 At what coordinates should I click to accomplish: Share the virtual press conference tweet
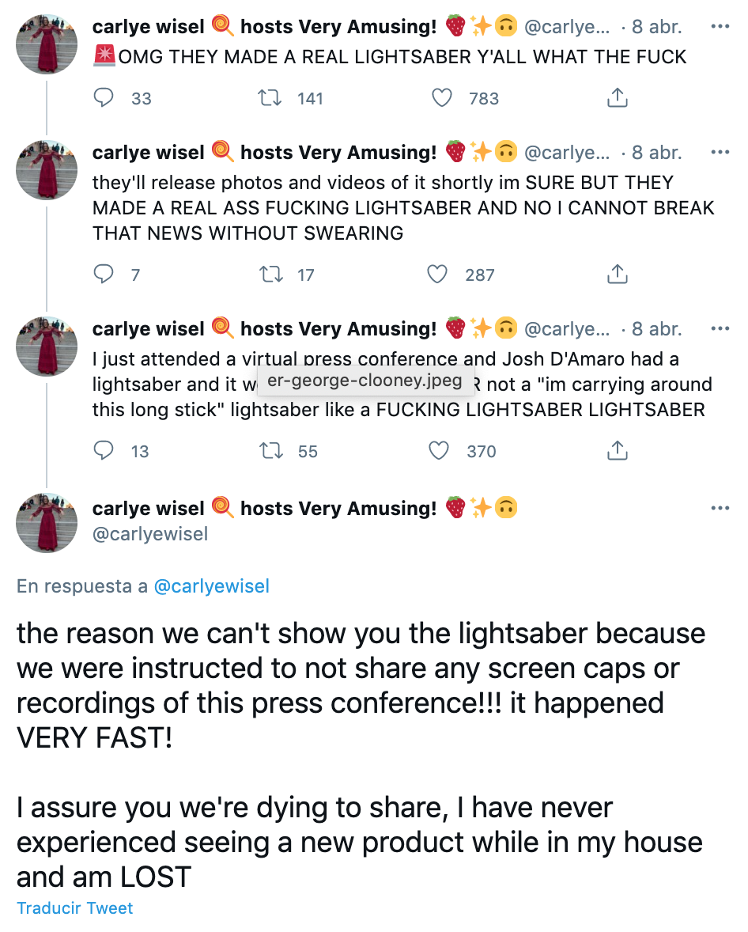[x=617, y=451]
